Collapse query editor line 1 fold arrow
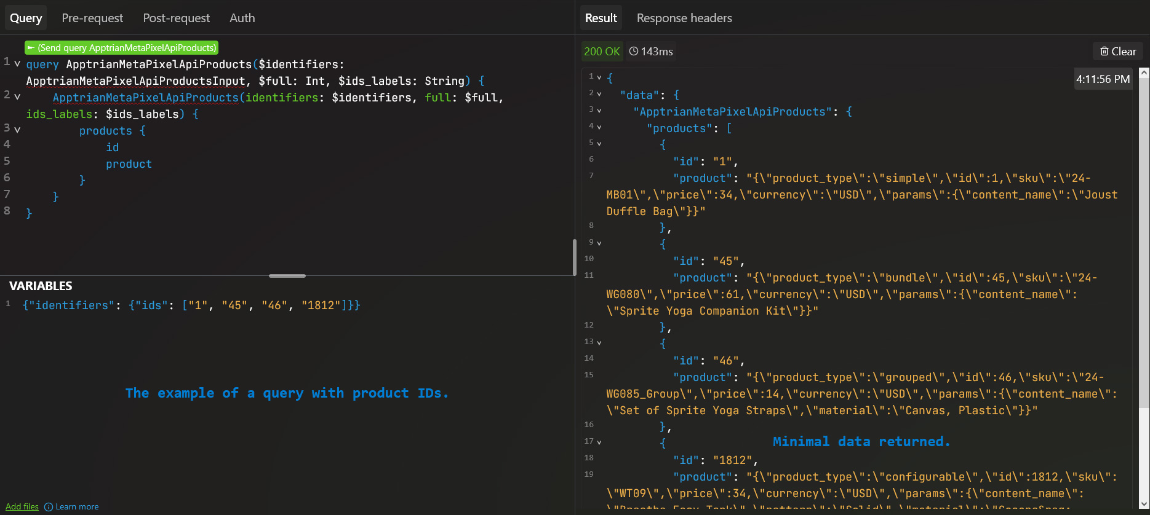 pyautogui.click(x=17, y=63)
